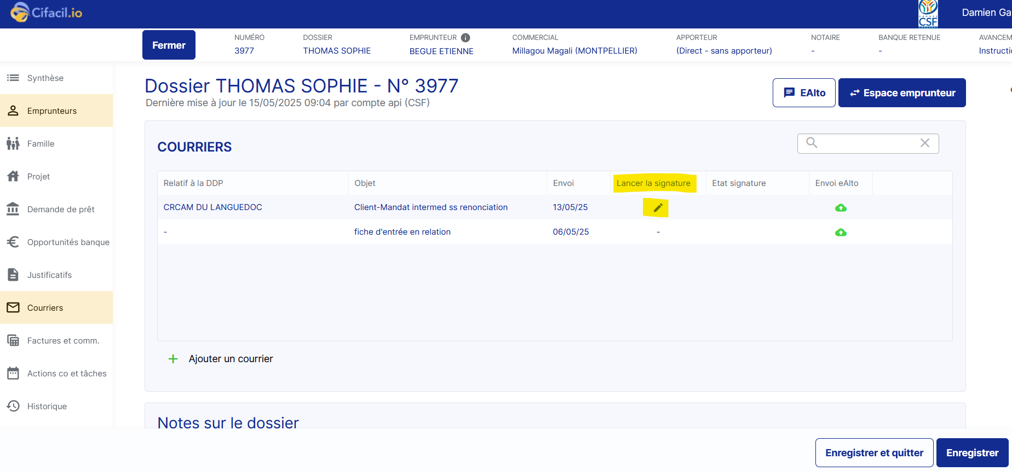Viewport: 1012px width, 471px height.
Task: Click the EAlto button
Action: point(803,93)
